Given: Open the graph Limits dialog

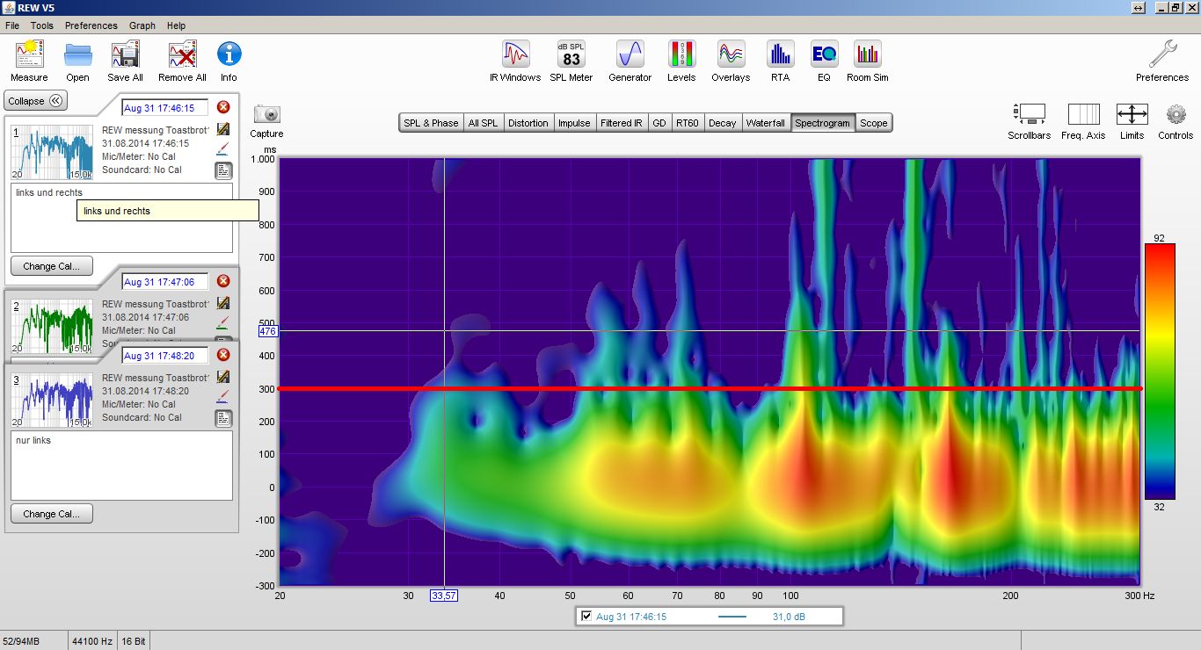Looking at the screenshot, I should pyautogui.click(x=1132, y=121).
